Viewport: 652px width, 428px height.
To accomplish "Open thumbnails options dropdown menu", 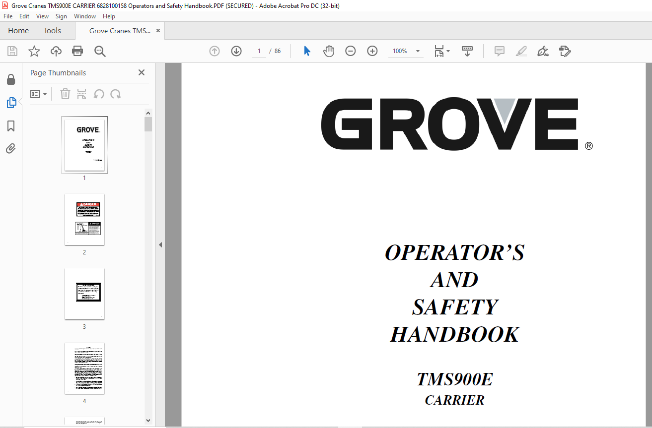I will pyautogui.click(x=38, y=94).
